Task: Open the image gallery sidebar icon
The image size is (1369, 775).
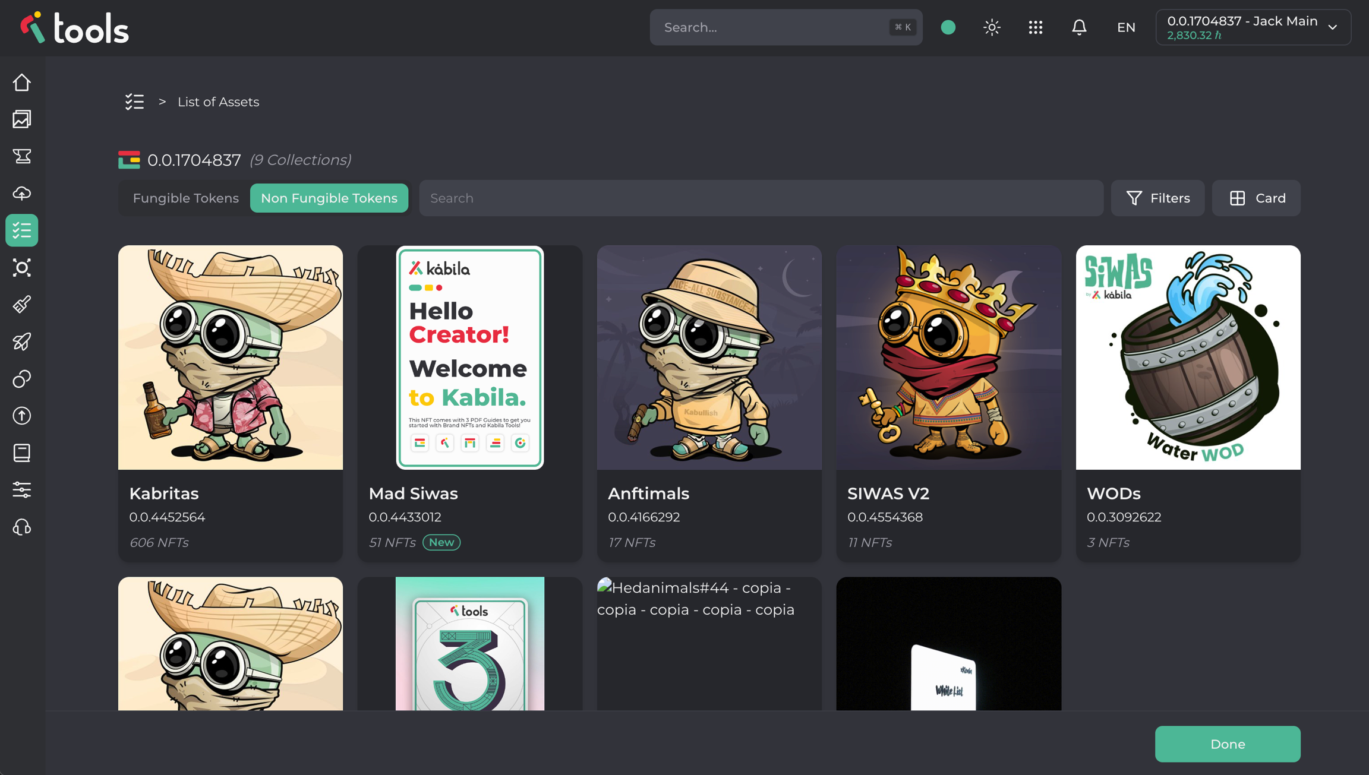Action: coord(22,119)
